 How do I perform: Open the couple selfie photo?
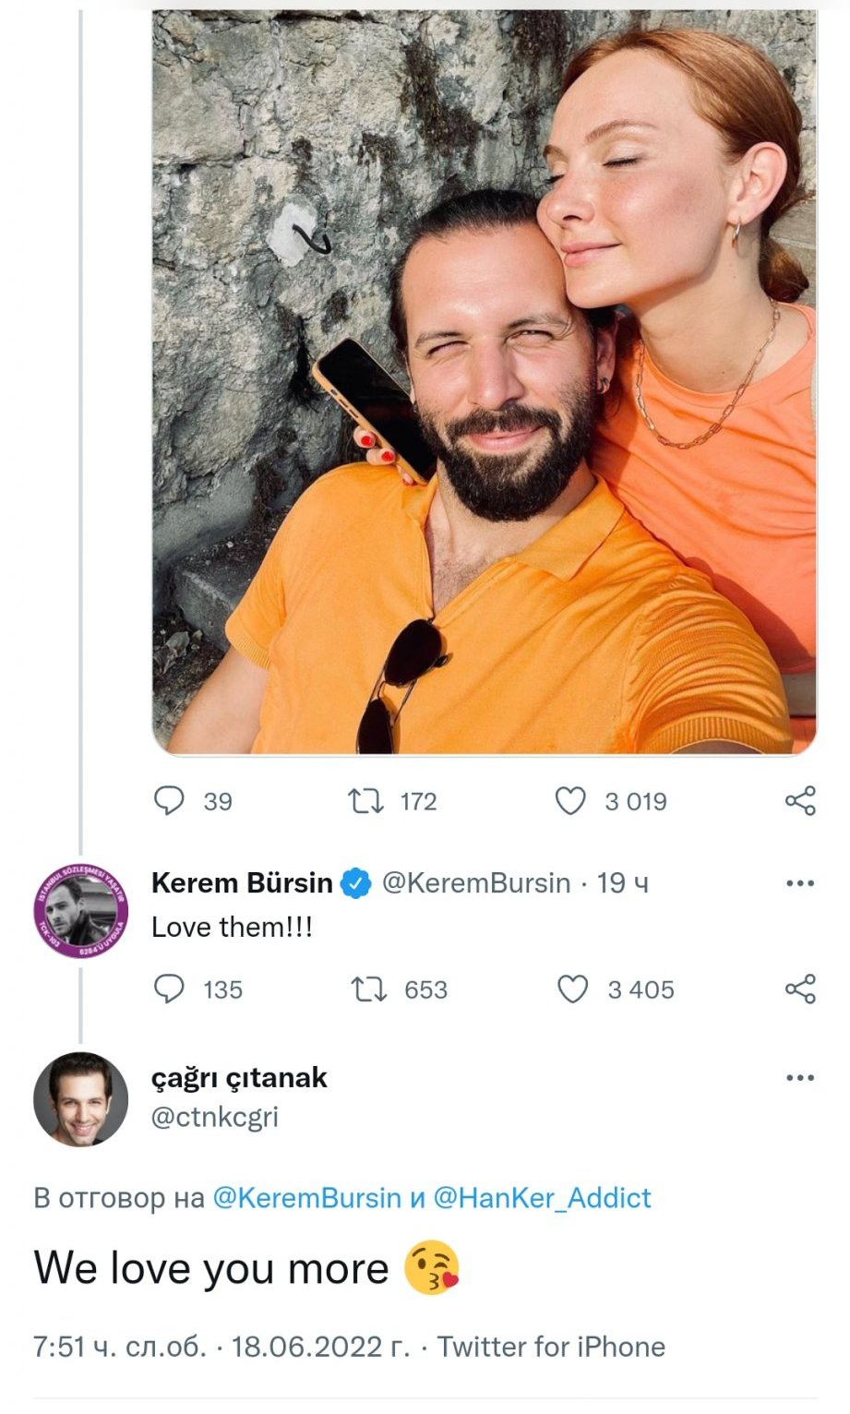pyautogui.click(x=484, y=382)
